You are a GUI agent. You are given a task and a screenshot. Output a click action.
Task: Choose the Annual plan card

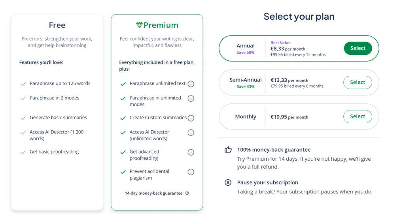tap(299, 48)
